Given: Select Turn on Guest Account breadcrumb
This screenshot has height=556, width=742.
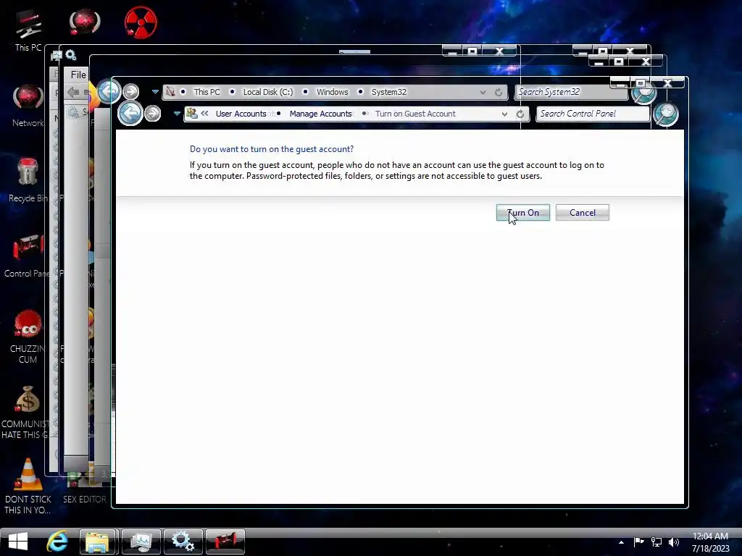Looking at the screenshot, I should pyautogui.click(x=415, y=114).
